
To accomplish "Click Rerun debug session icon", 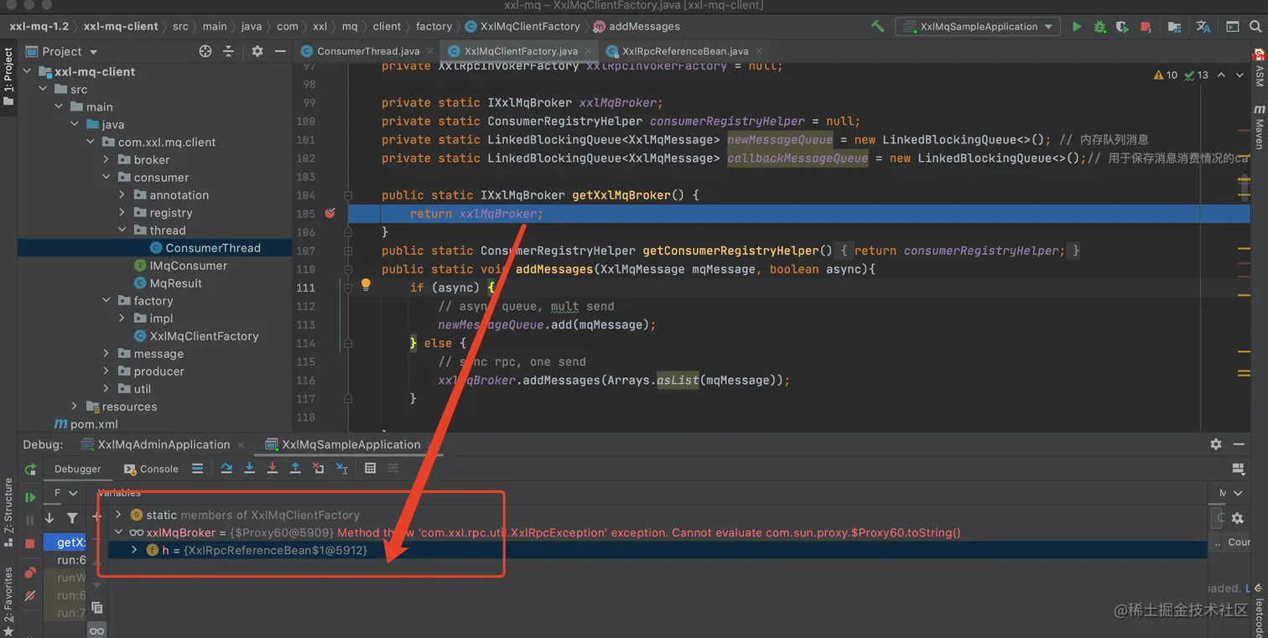I will (30, 469).
